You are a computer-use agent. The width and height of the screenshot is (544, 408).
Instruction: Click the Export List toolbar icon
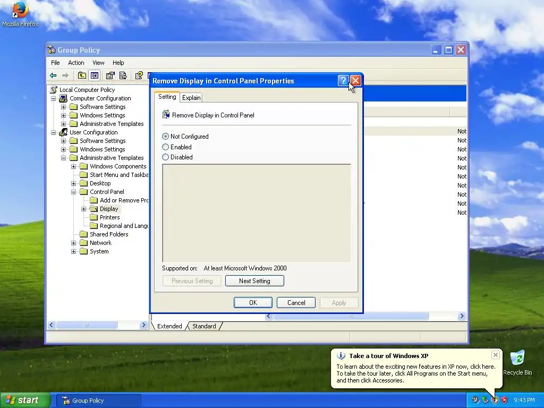(x=123, y=75)
